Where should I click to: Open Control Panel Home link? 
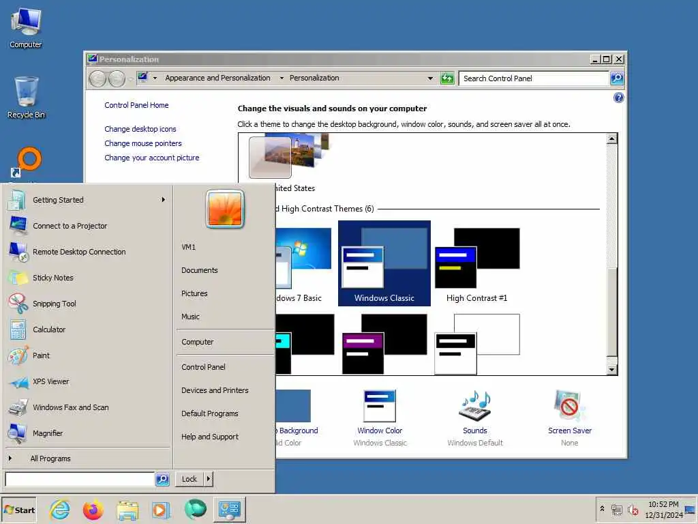click(136, 105)
